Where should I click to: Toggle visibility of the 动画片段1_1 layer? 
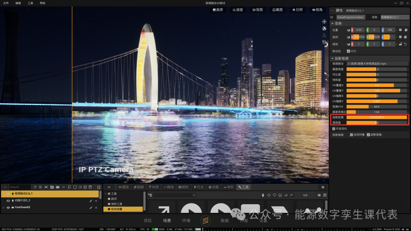(x=8, y=201)
